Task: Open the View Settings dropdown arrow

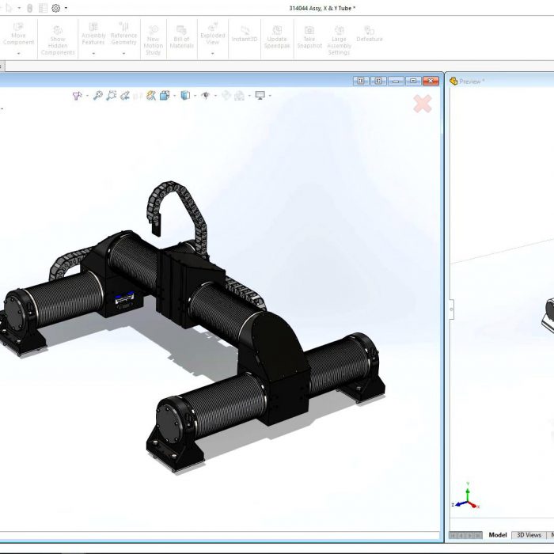Action: tap(270, 96)
